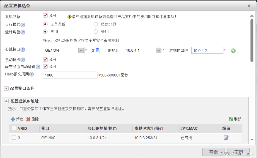The image size is (257, 158).
Task: Click 新建 plus icon for virtual IP
Action: pyautogui.click(x=13, y=119)
